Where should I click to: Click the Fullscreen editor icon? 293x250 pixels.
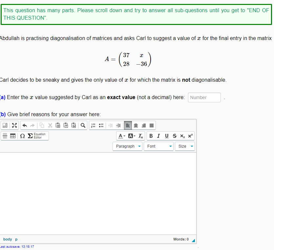click(x=14, y=125)
